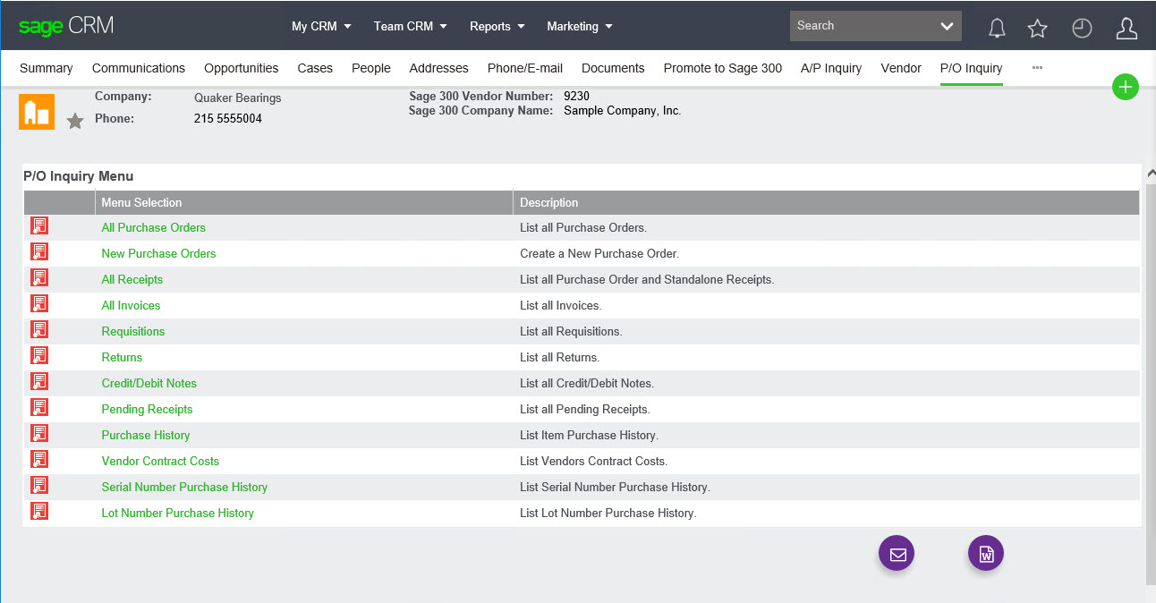
Task: Click the red icon beside Returns
Action: coord(39,356)
